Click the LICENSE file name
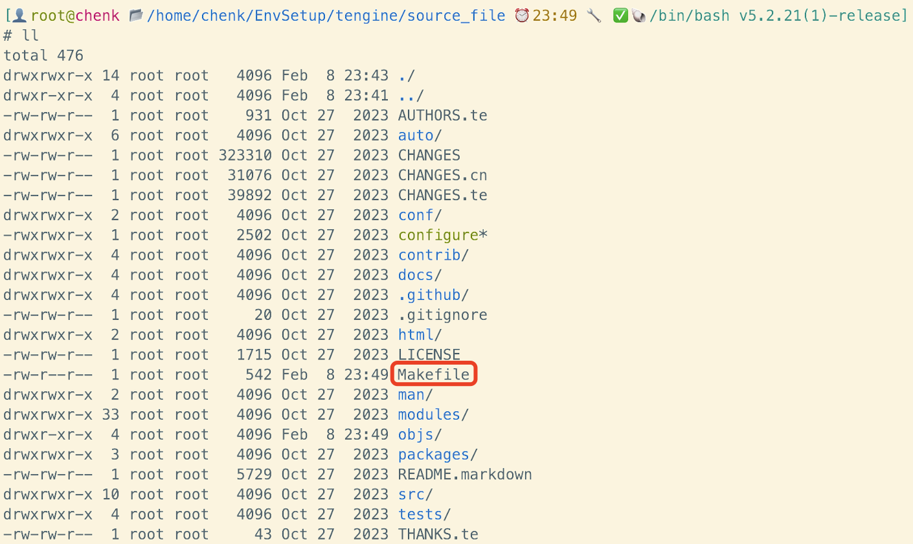913x544 pixels. (429, 355)
